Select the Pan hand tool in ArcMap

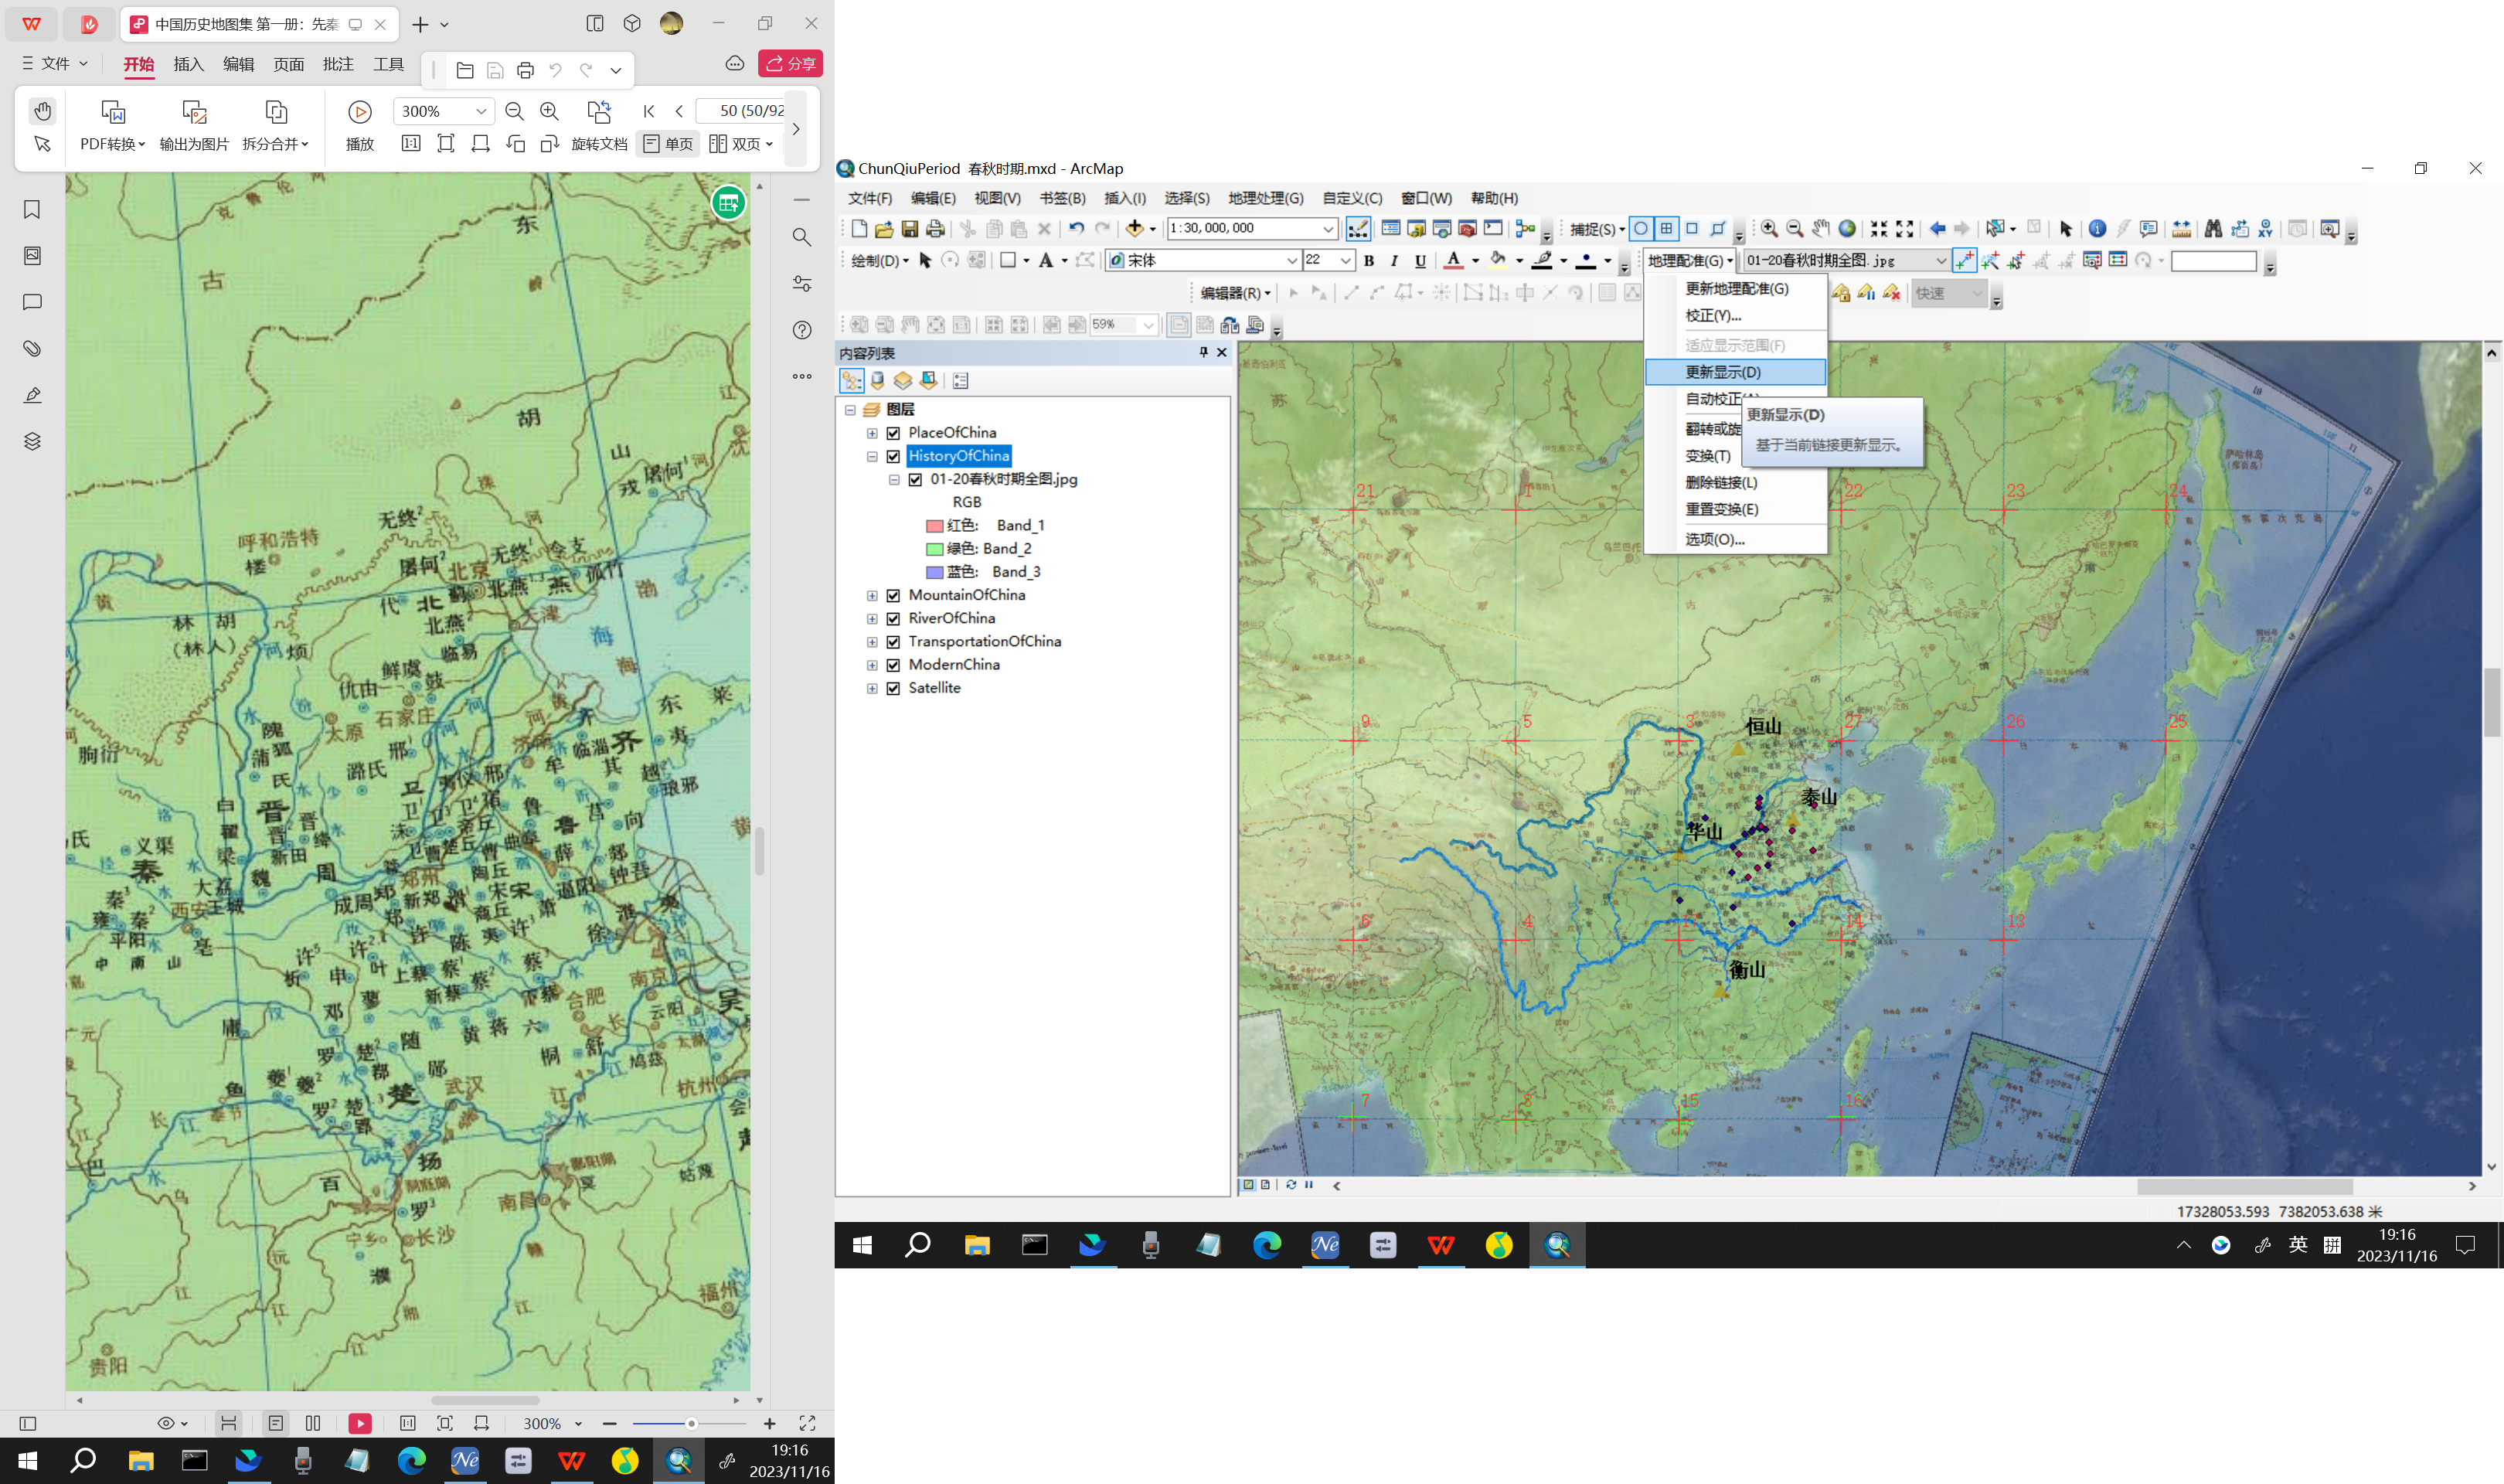[1822, 229]
